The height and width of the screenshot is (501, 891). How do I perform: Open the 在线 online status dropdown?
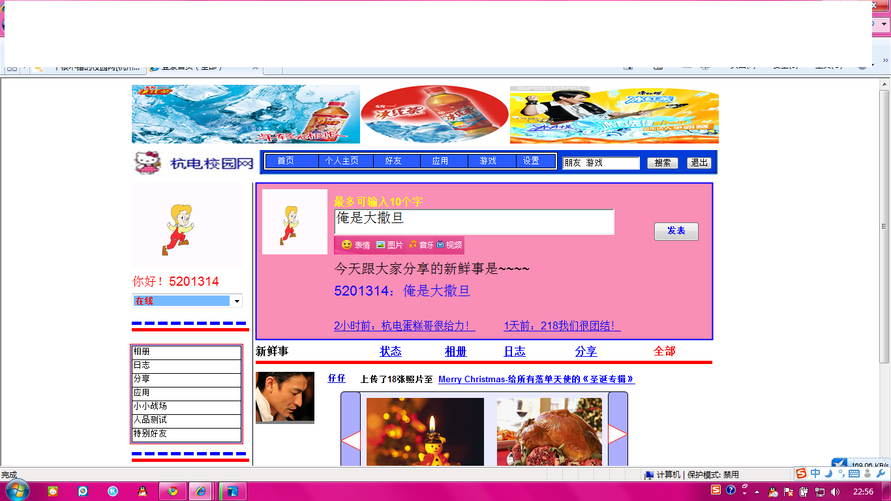click(x=237, y=301)
